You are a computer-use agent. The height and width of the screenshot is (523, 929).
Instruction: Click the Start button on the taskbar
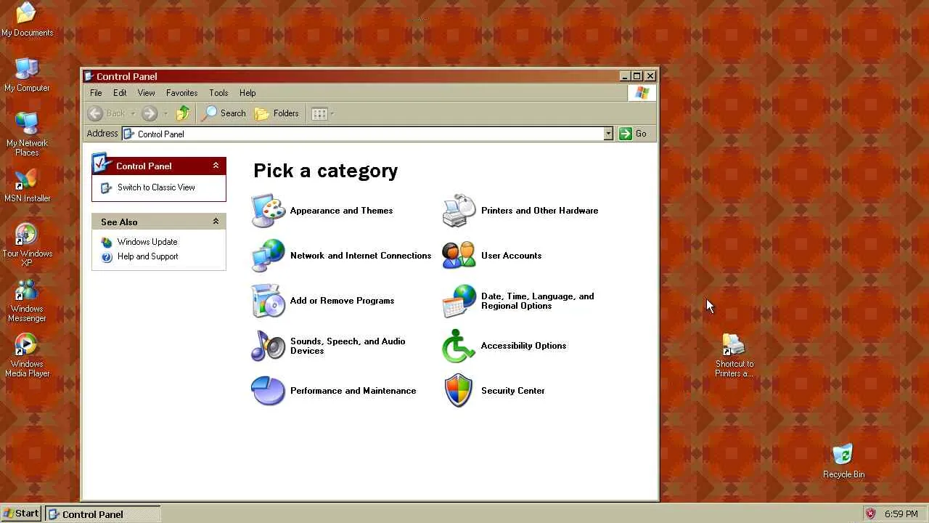20,514
